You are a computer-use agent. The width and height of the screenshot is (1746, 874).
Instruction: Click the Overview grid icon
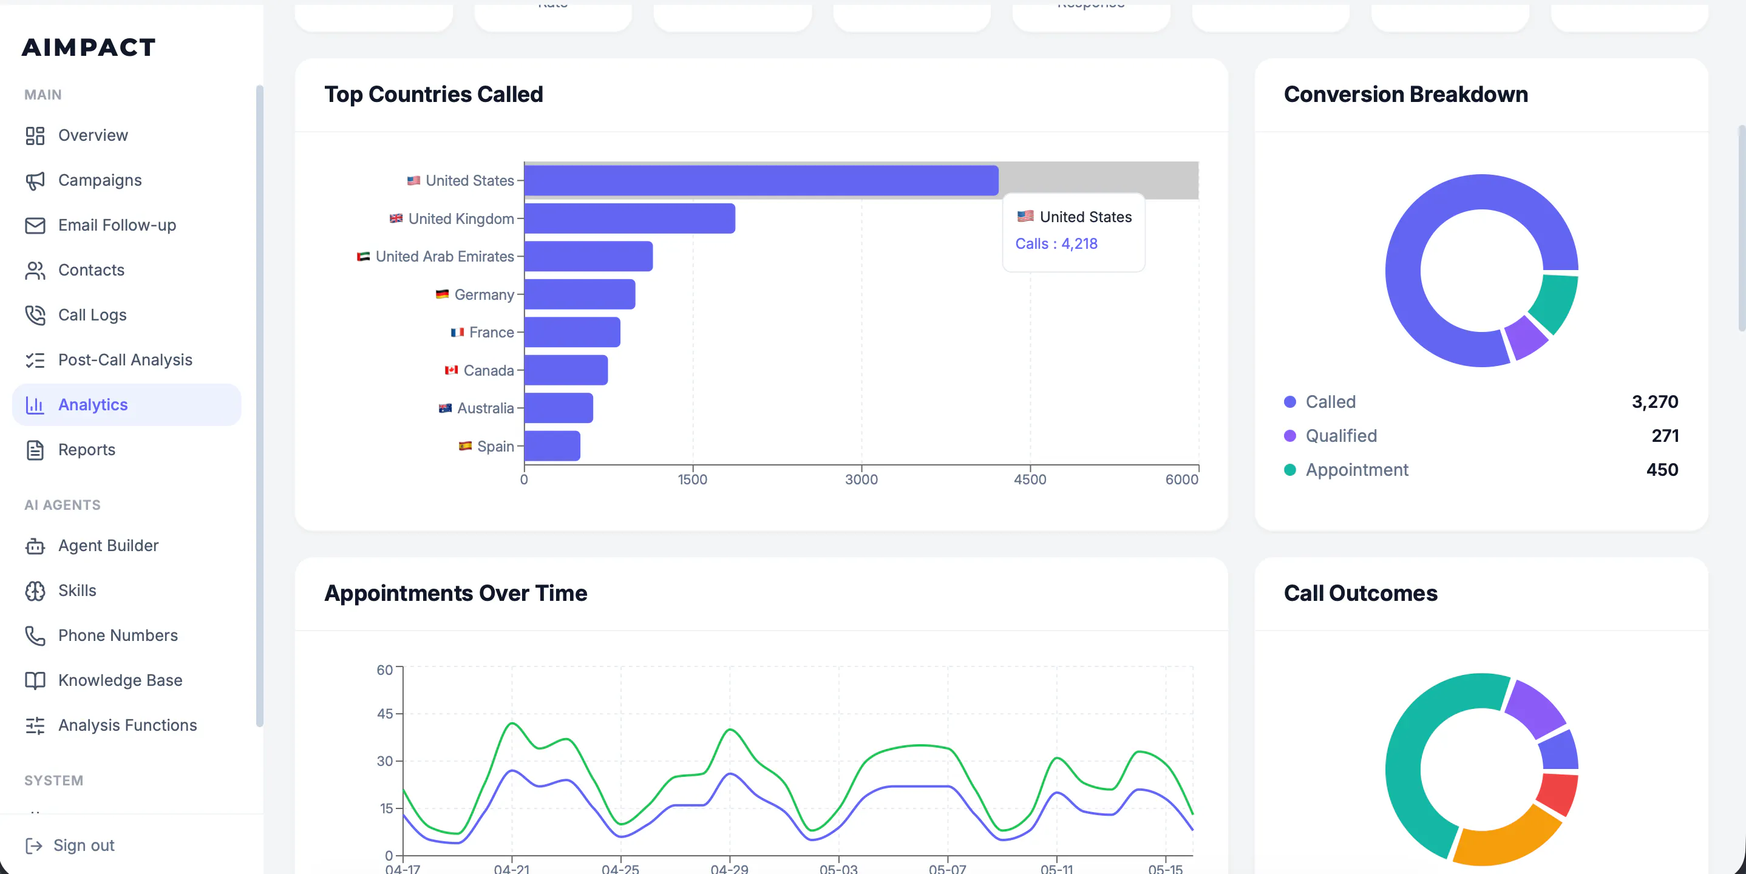[x=35, y=135]
